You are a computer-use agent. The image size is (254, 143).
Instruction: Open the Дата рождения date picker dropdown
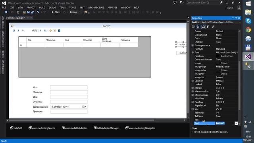pyautogui.click(x=84, y=107)
